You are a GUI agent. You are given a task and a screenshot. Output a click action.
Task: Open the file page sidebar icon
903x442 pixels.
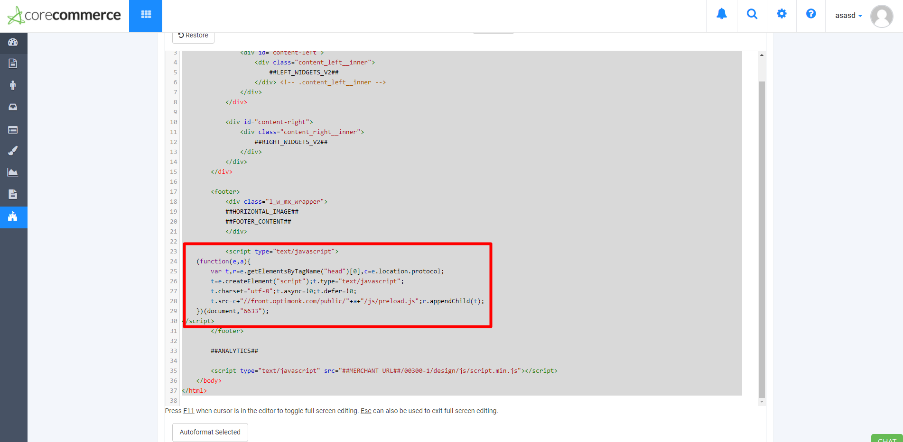click(13, 194)
